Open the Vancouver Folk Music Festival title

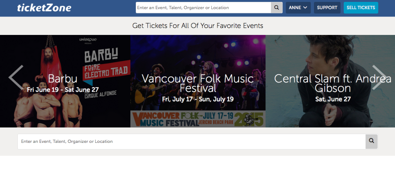(x=198, y=83)
